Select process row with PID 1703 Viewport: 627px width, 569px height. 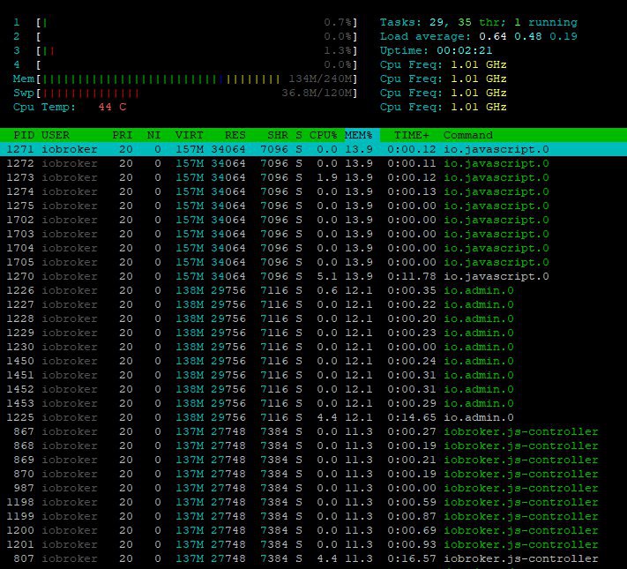[x=314, y=234]
